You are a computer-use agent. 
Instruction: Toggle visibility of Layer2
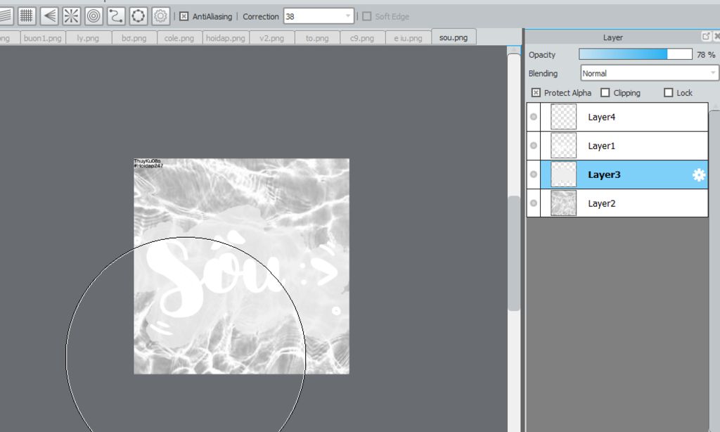coord(534,203)
